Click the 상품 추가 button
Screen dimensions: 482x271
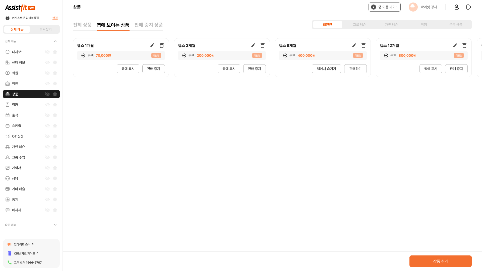point(440,261)
